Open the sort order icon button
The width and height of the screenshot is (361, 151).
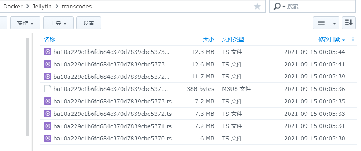pyautogui.click(x=349, y=23)
